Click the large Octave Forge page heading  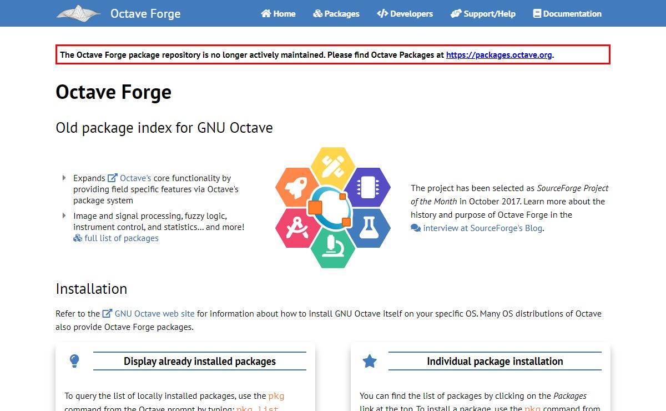click(114, 92)
